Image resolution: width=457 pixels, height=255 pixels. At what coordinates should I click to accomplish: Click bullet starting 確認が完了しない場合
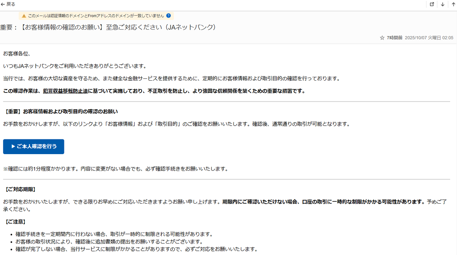click(136, 249)
